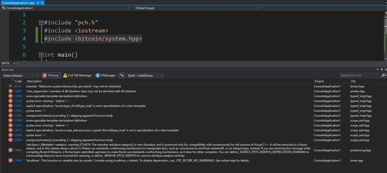Open the Error List window position arrow
The width and height of the screenshot is (387, 173).
coord(378,70)
